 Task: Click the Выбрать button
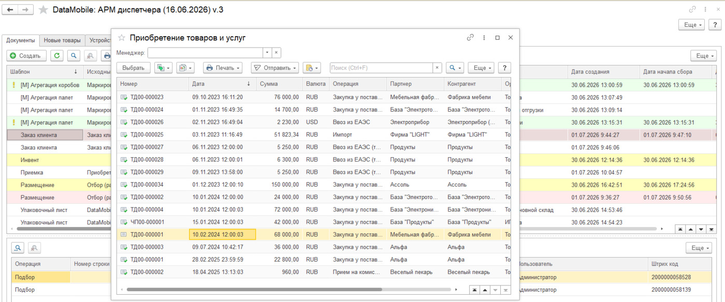coord(134,68)
